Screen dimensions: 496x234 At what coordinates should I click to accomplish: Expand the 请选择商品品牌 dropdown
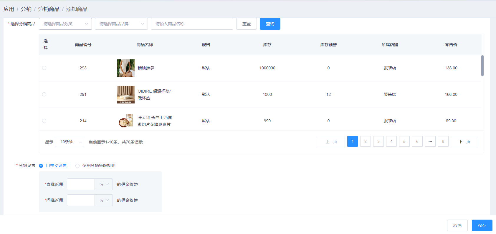pyautogui.click(x=121, y=24)
